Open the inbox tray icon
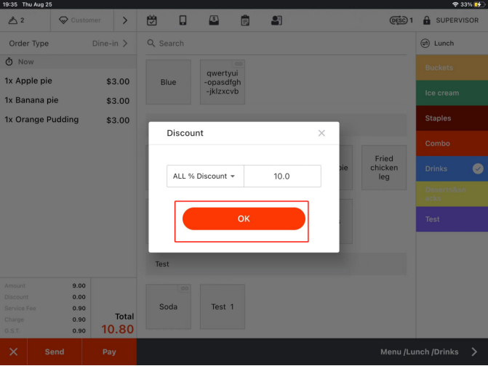488x366 pixels. [214, 20]
